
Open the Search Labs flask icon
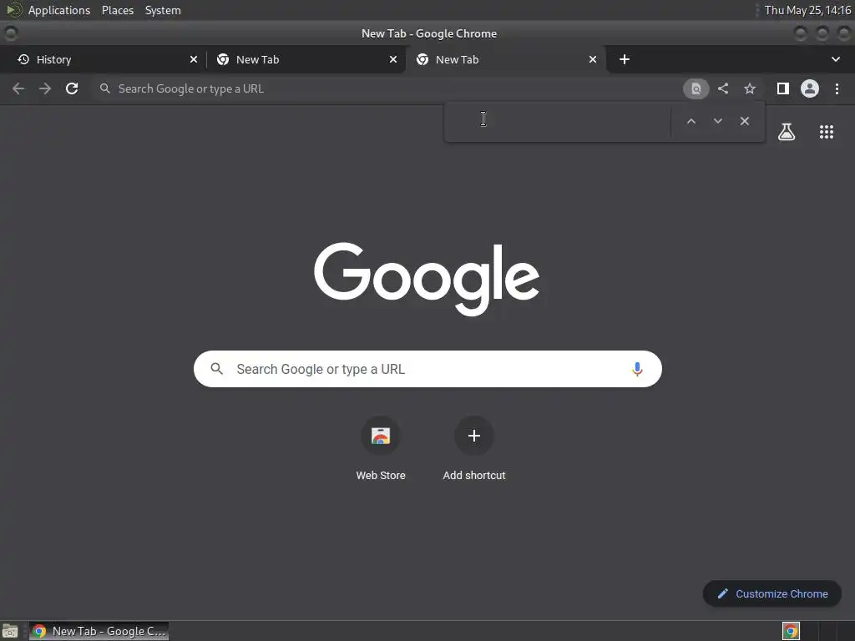tap(787, 132)
